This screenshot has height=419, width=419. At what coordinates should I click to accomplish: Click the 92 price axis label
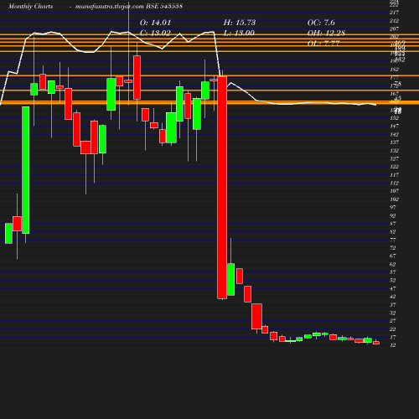393,215
